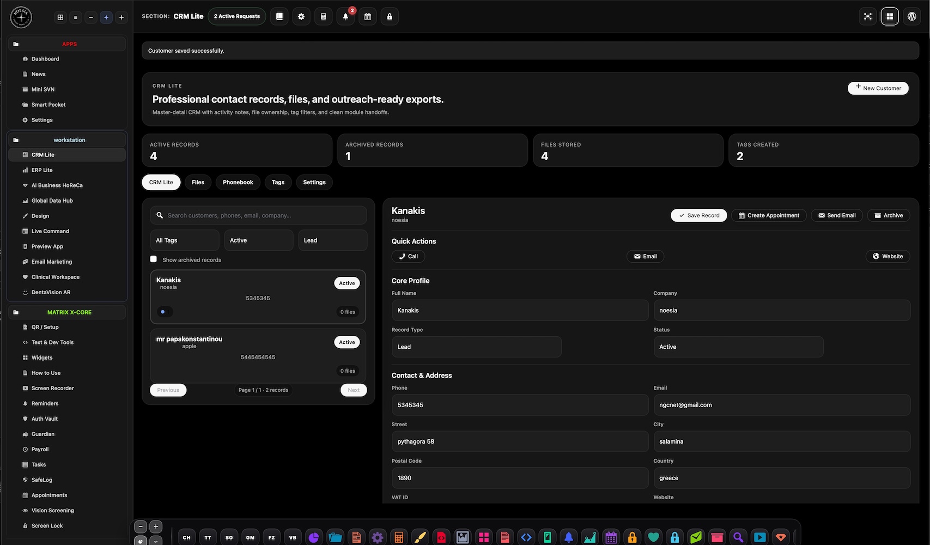Viewport: 930px width, 545px height.
Task: Open the purple calendar dock icon
Action: point(611,537)
